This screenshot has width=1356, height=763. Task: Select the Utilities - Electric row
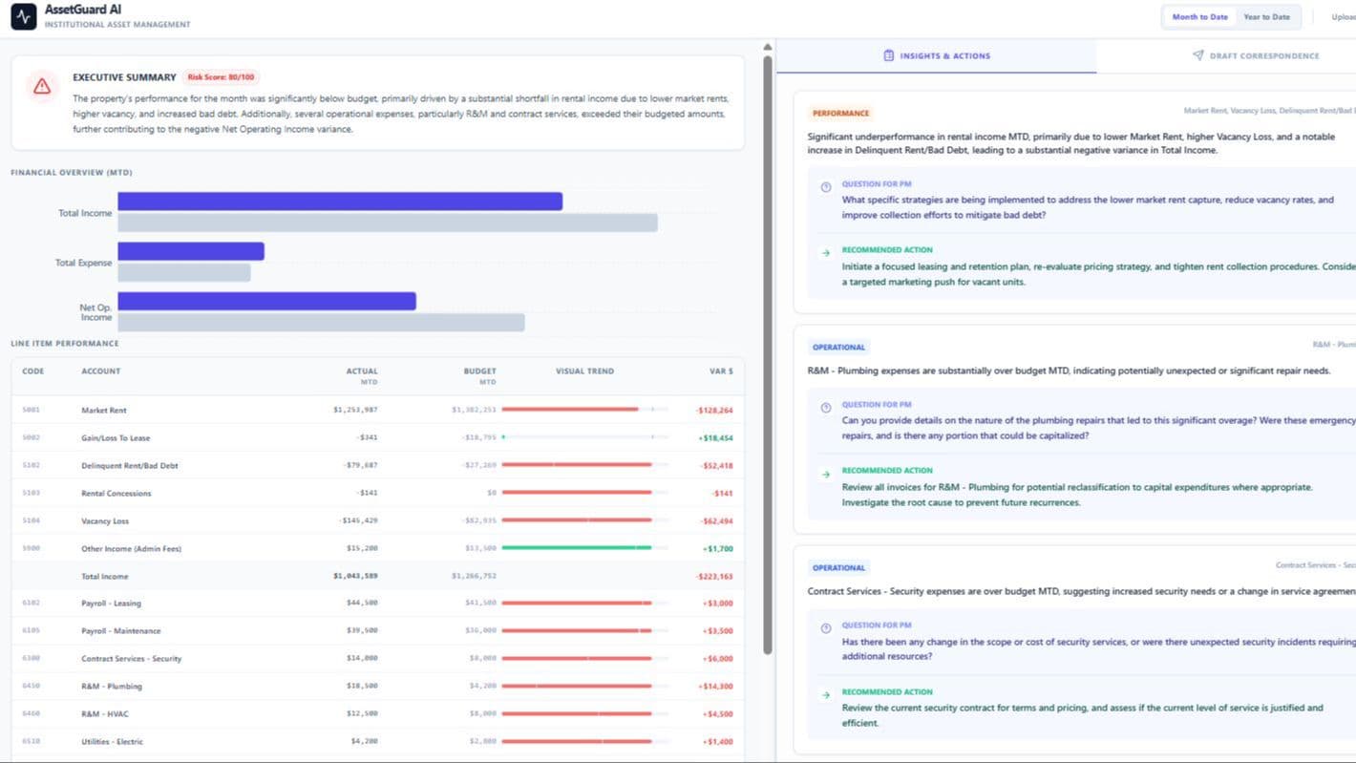coord(378,742)
